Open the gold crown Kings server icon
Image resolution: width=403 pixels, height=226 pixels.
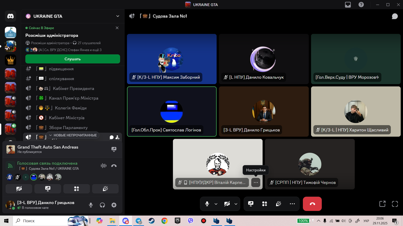click(x=10, y=60)
